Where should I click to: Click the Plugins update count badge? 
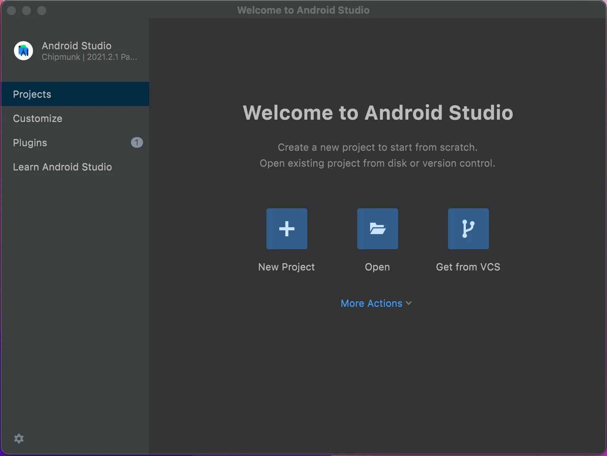[137, 143]
